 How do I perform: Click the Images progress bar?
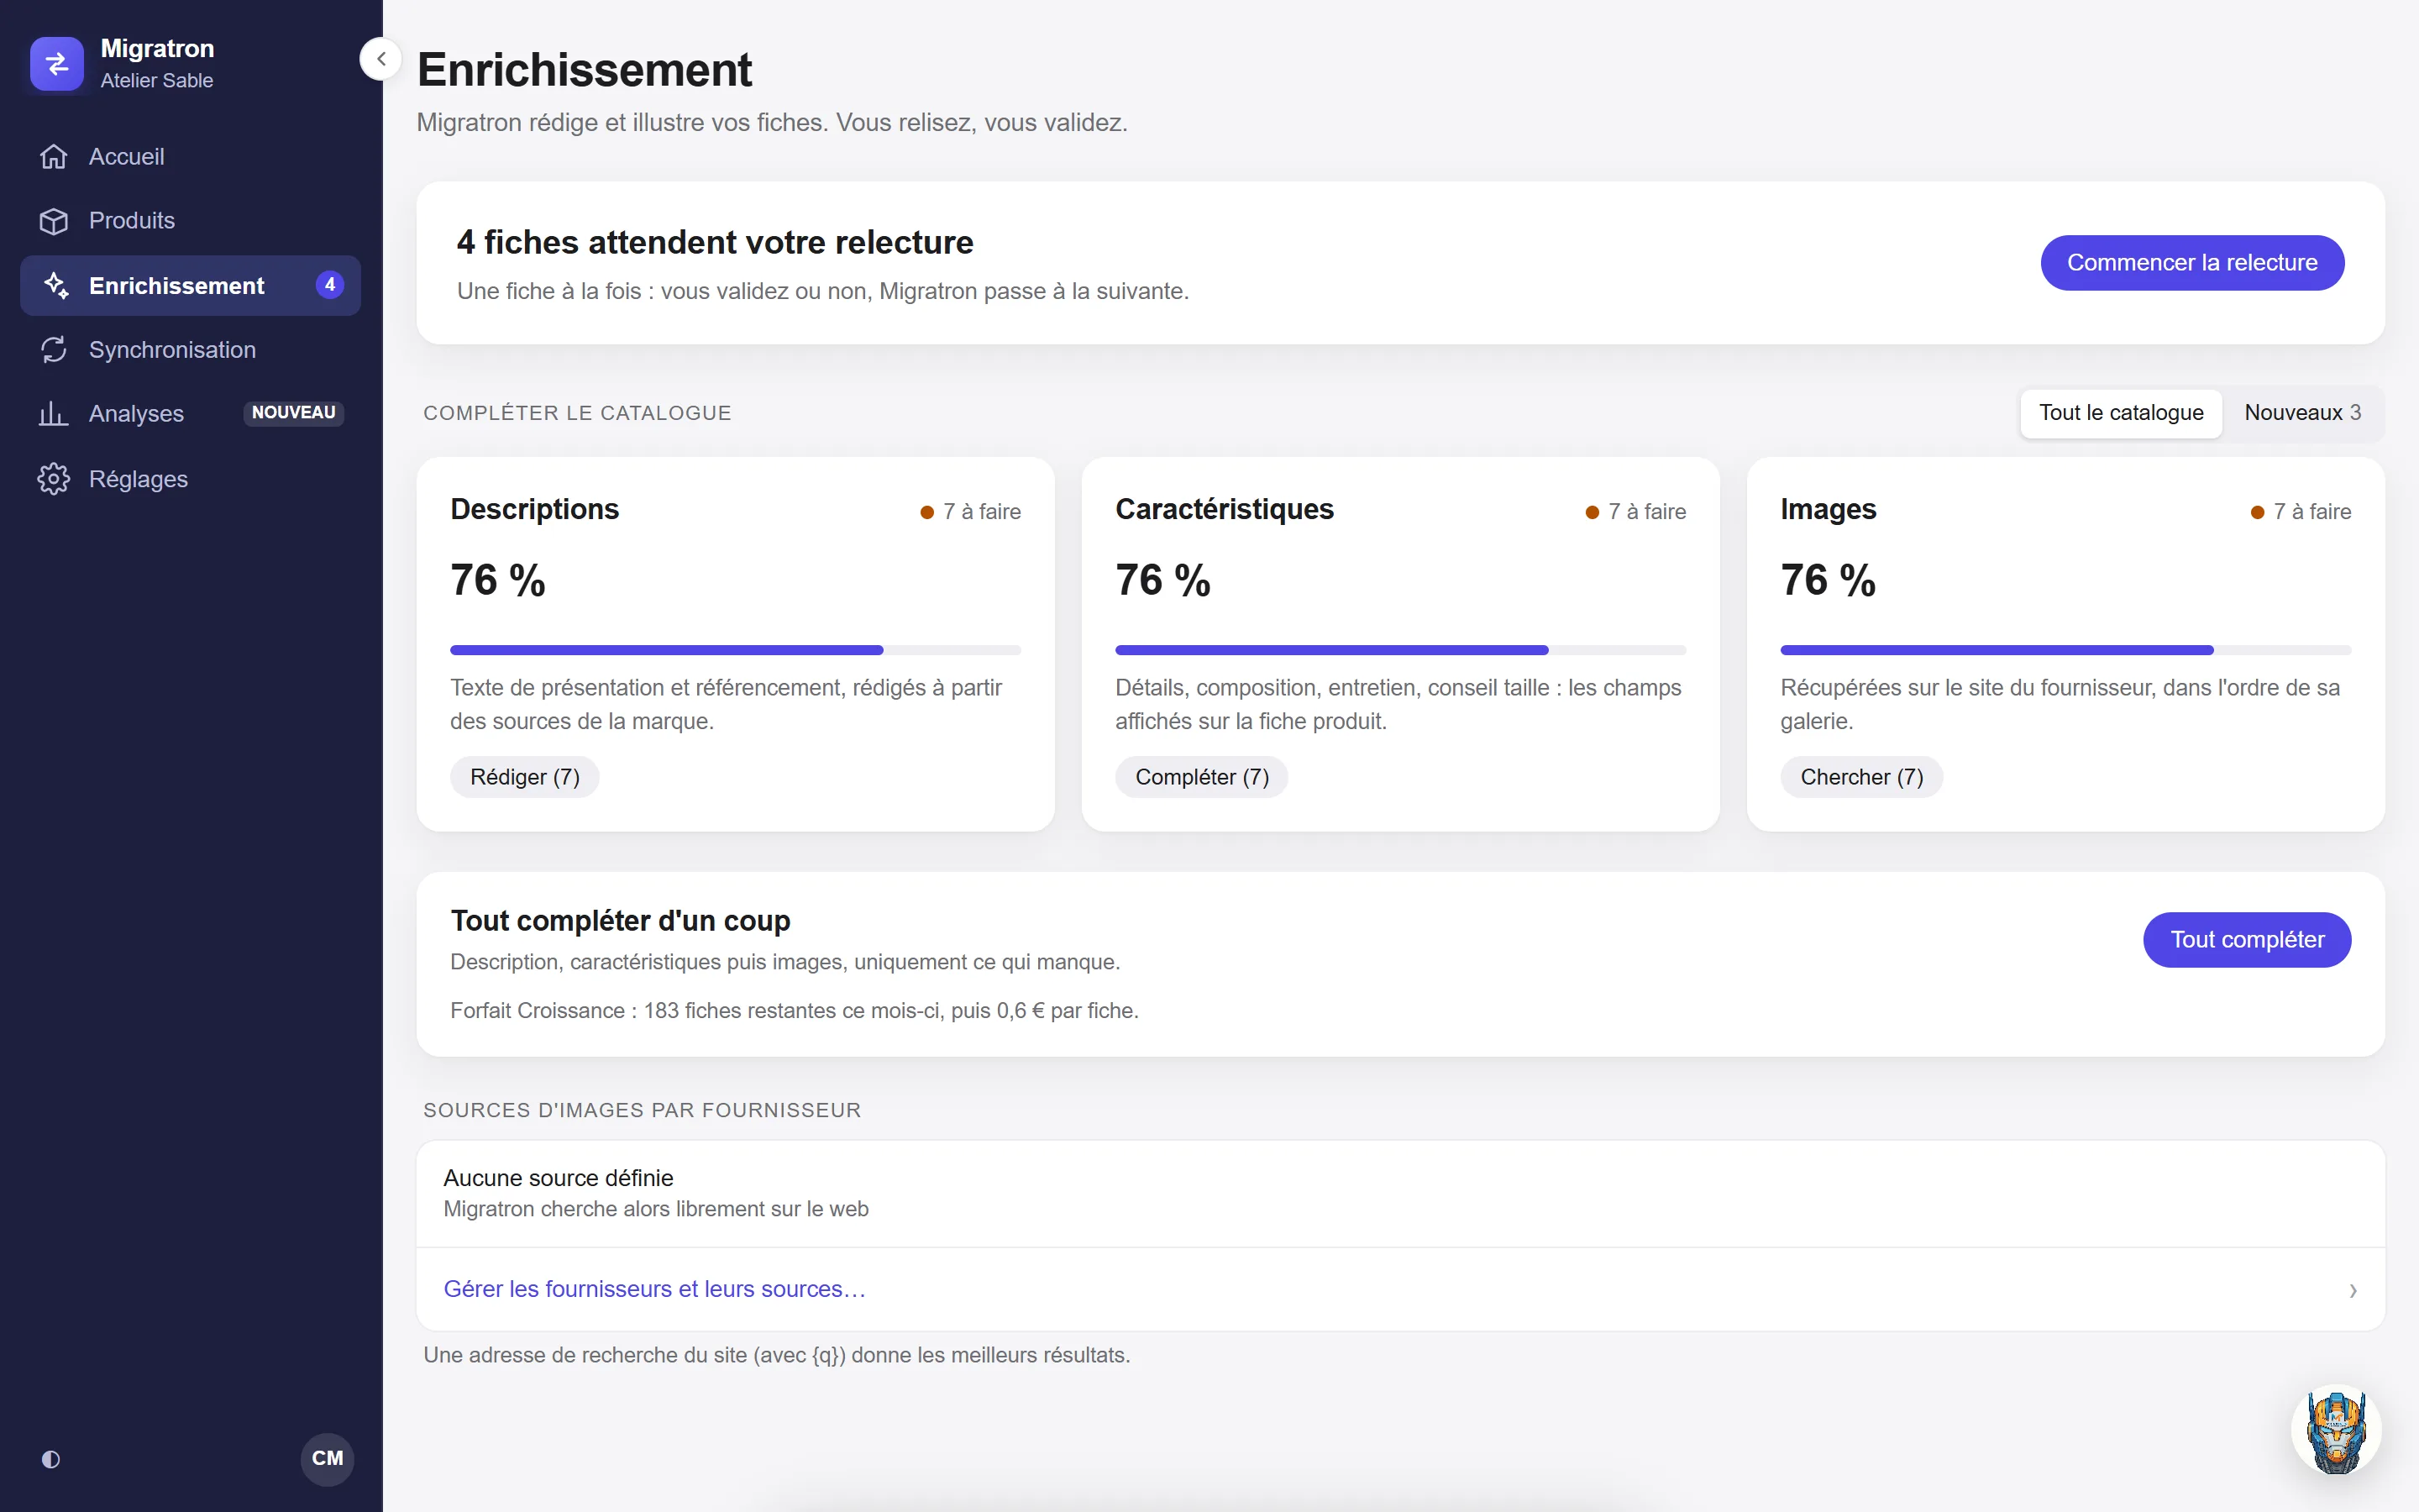point(2066,650)
